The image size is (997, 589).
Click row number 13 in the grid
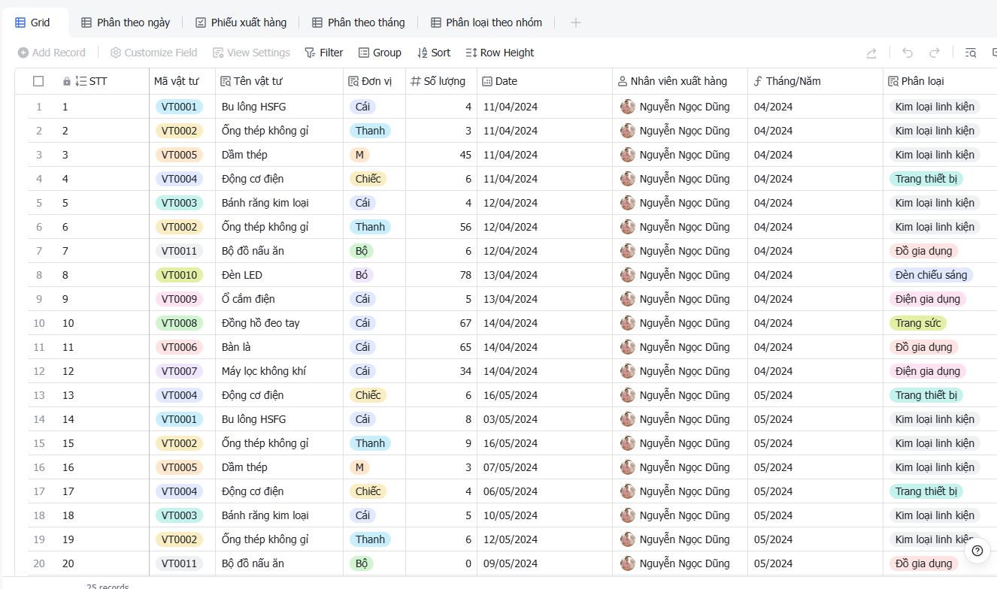tap(39, 395)
